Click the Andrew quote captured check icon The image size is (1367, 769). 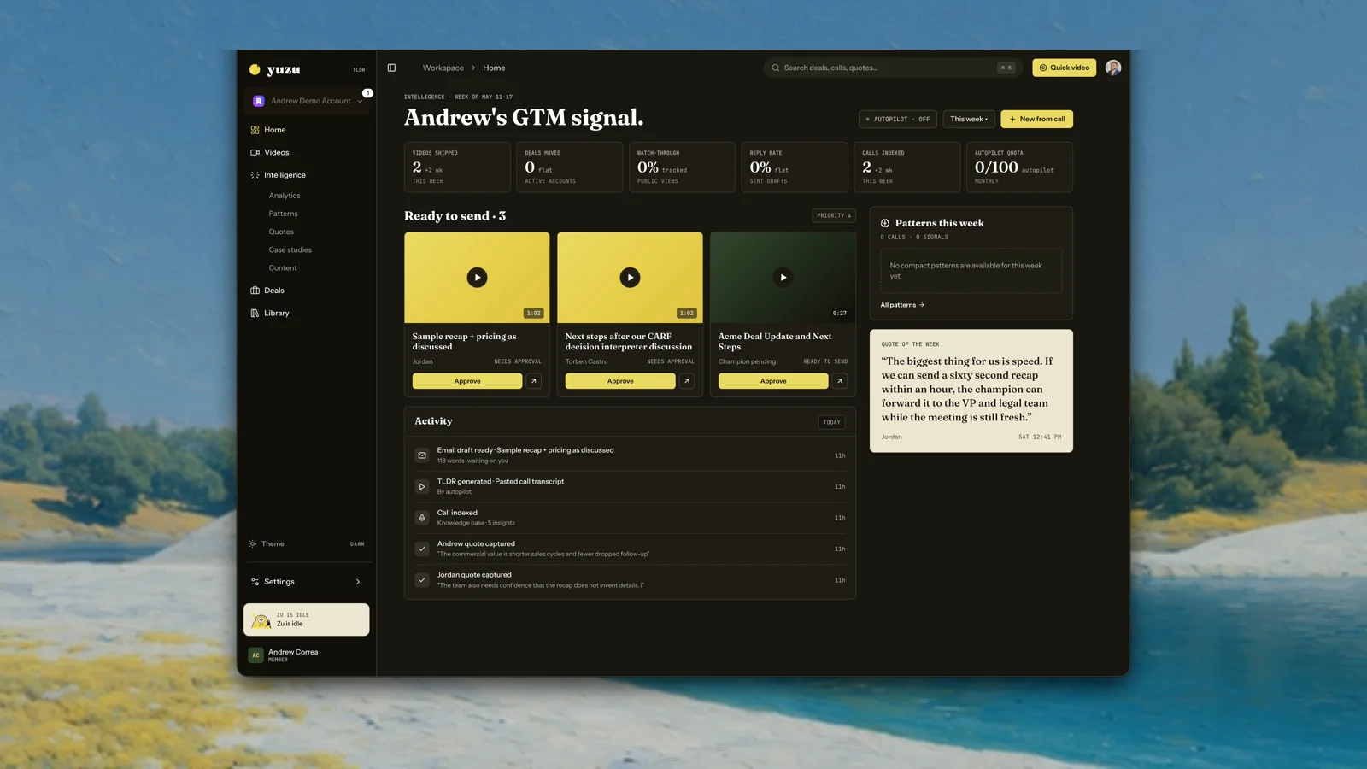tap(422, 549)
